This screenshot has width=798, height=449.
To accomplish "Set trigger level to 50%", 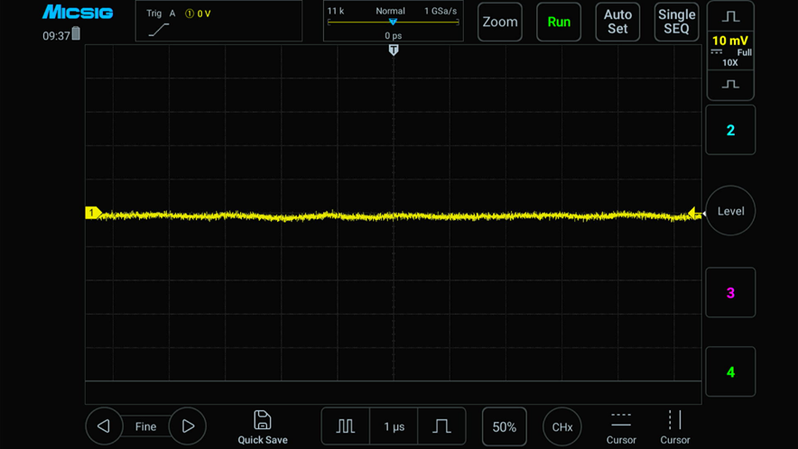I will [x=505, y=426].
